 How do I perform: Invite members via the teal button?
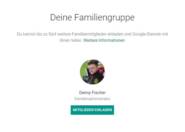tap(92, 110)
